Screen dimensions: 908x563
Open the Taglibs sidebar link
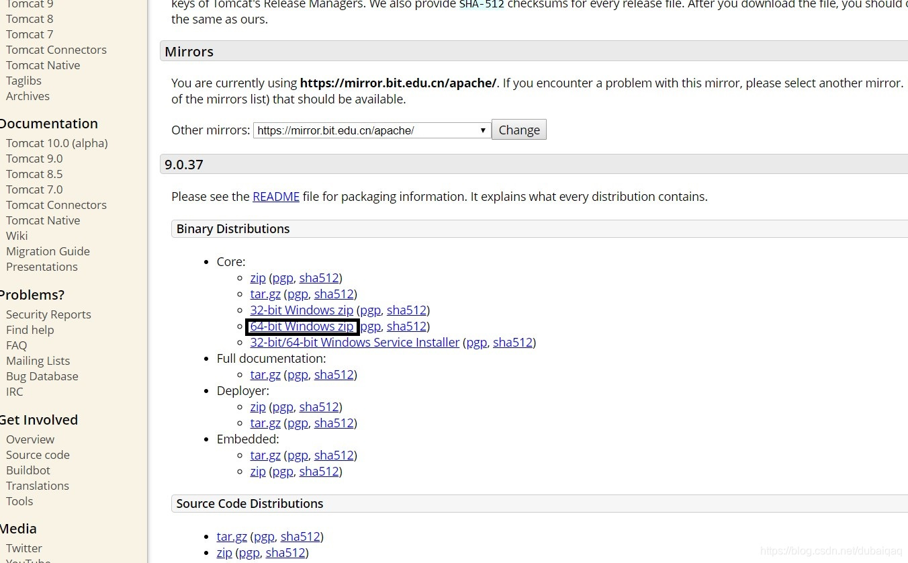click(24, 81)
